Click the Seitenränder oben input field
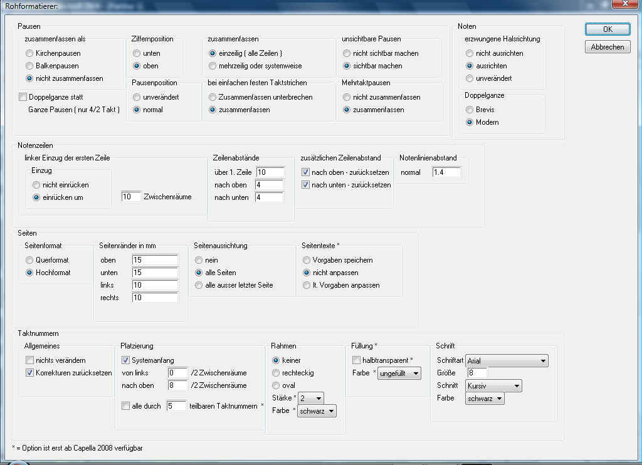 click(x=155, y=260)
